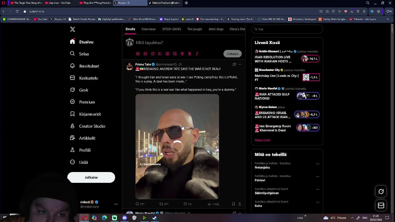
Task: Open account menu dots next to mikedi
Action: click(x=116, y=204)
